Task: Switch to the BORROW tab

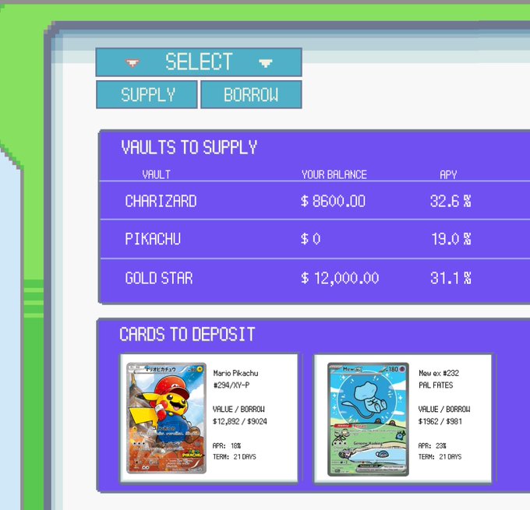Action: coord(251,94)
